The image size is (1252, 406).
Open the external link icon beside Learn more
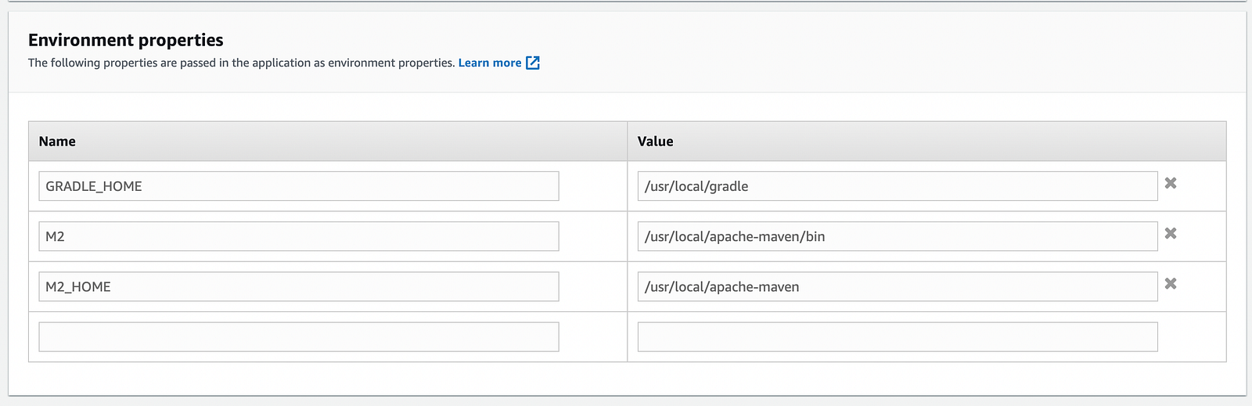click(x=533, y=63)
